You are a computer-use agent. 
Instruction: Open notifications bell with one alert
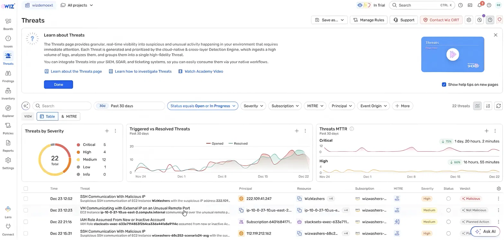tap(480, 5)
